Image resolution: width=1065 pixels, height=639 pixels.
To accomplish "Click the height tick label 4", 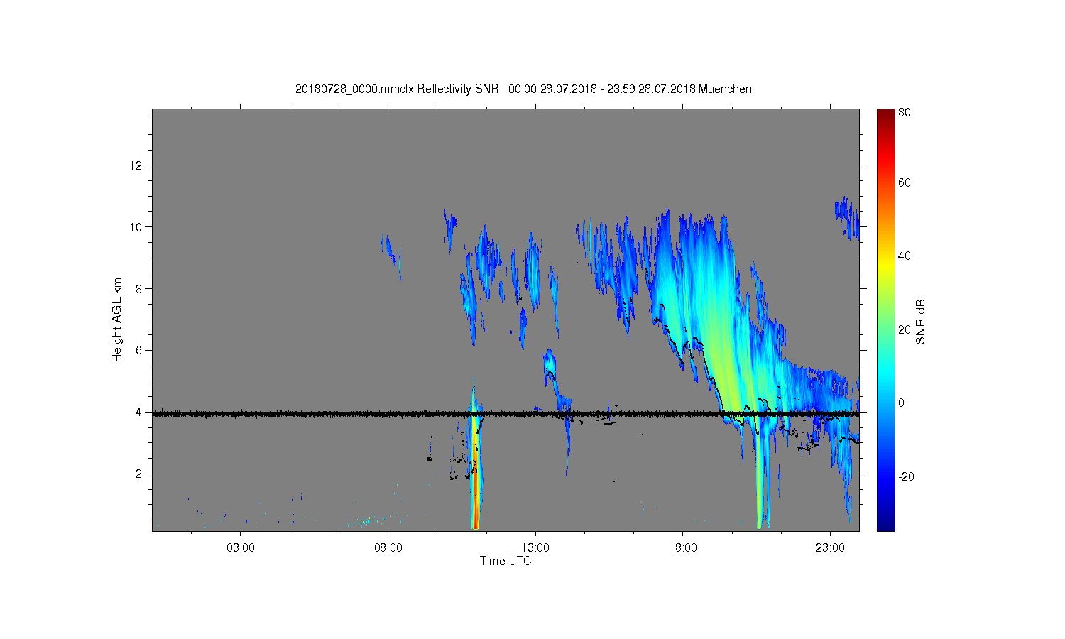I will pyautogui.click(x=139, y=413).
